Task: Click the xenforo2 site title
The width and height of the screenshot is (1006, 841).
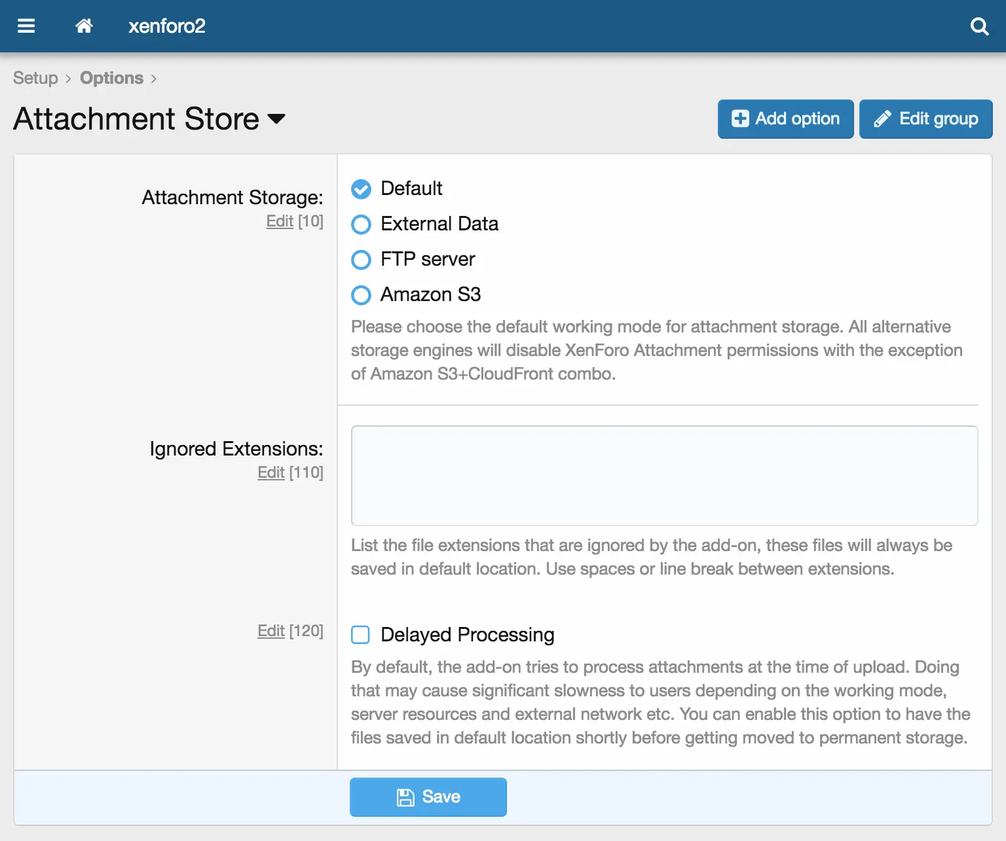Action: (166, 26)
